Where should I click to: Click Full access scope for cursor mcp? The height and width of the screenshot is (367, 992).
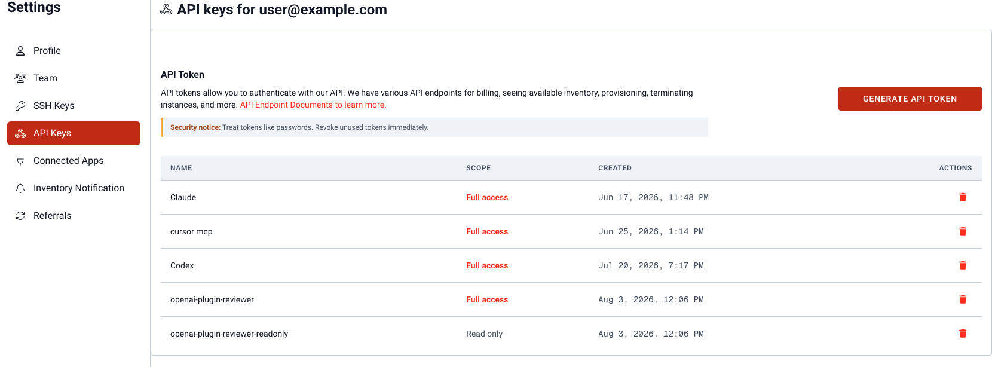(x=487, y=231)
